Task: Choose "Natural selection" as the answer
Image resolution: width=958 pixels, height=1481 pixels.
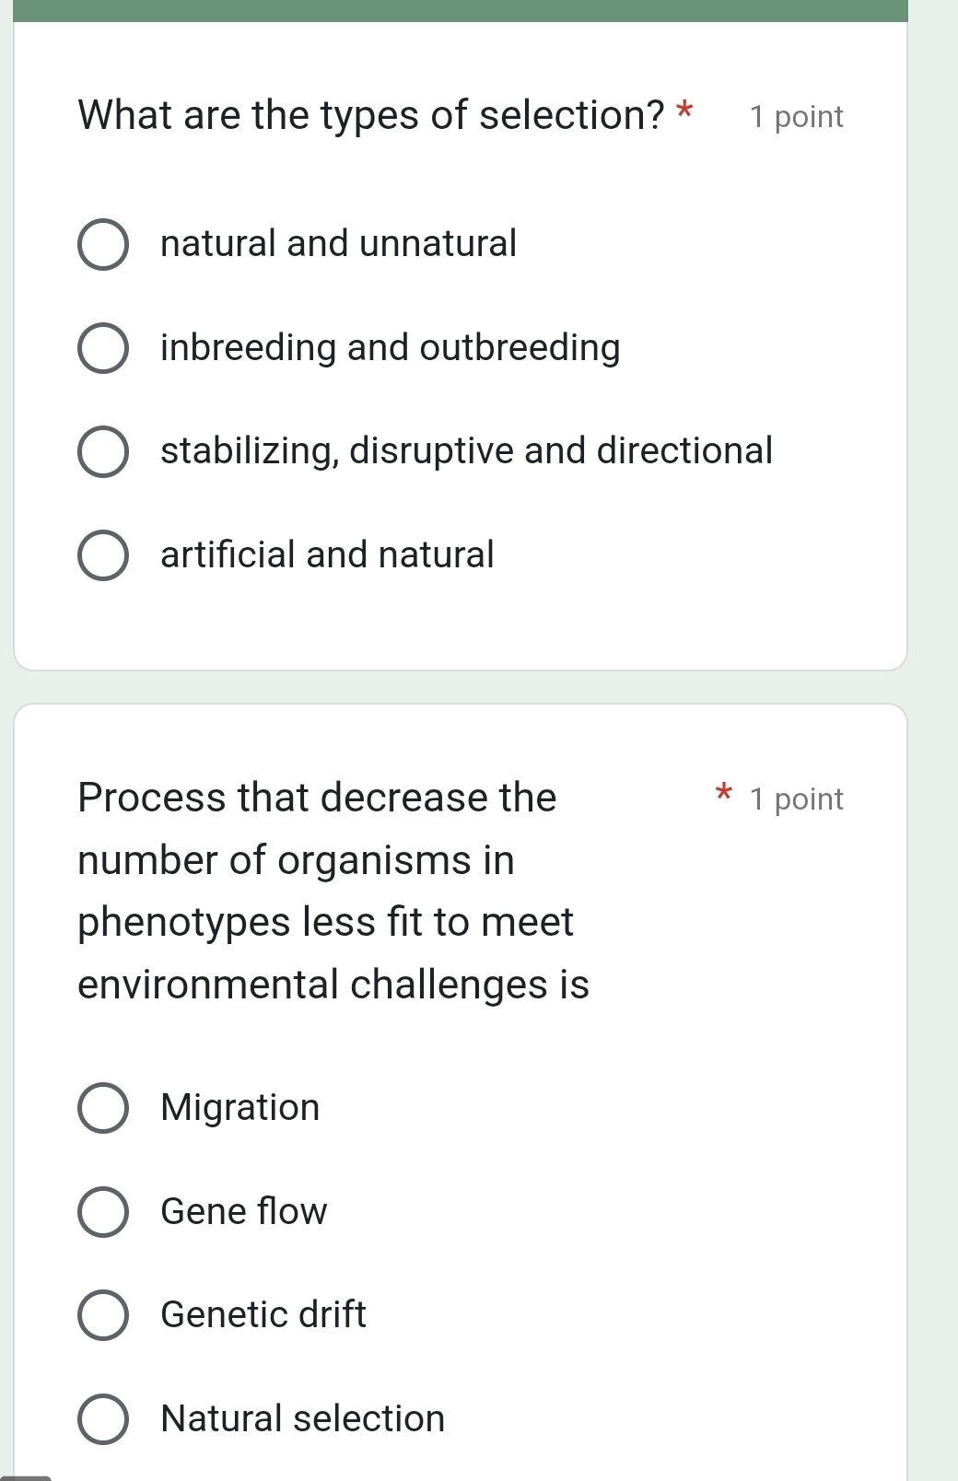Action: tap(103, 1418)
